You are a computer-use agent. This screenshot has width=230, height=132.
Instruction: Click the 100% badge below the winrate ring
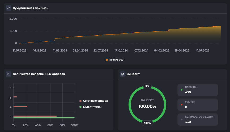[x=147, y=123]
